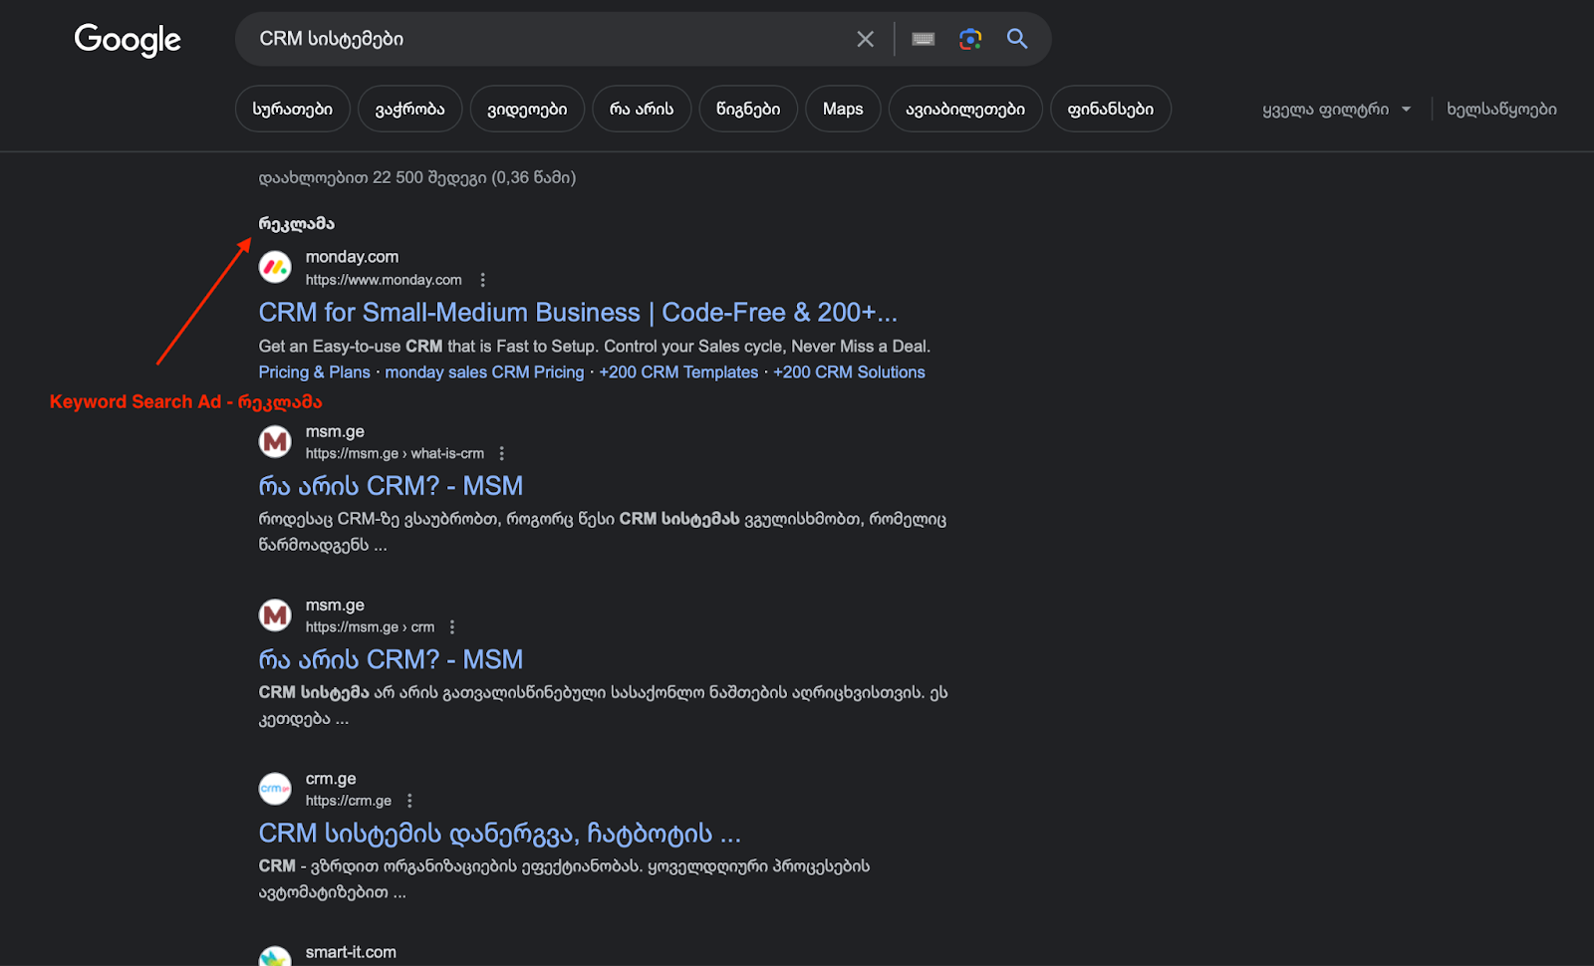1594x966 pixels.
Task: Click the Google logo
Action: pyautogui.click(x=128, y=39)
